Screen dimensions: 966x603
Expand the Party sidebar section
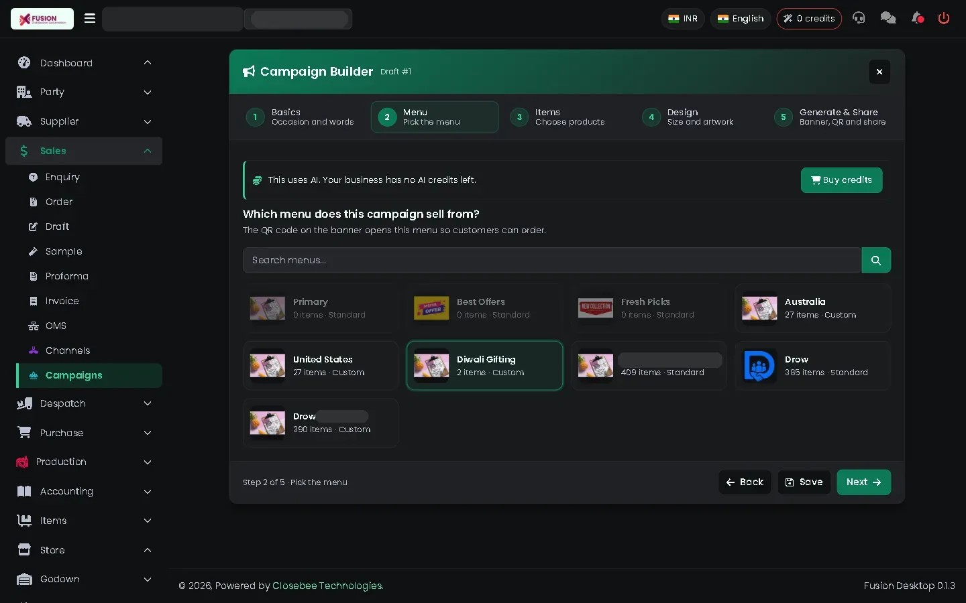84,92
